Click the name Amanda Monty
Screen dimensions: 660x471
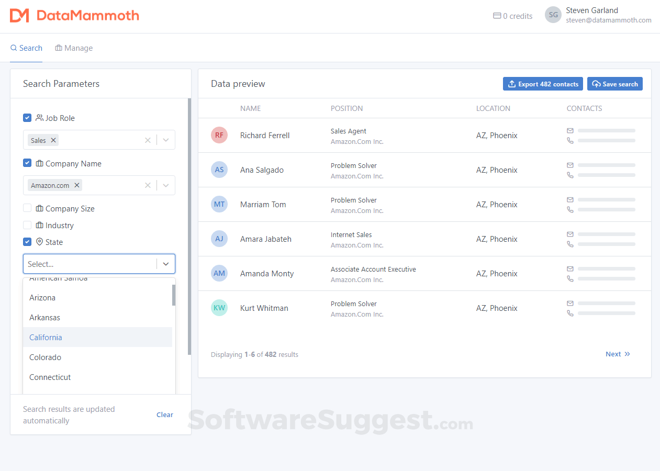tap(267, 273)
